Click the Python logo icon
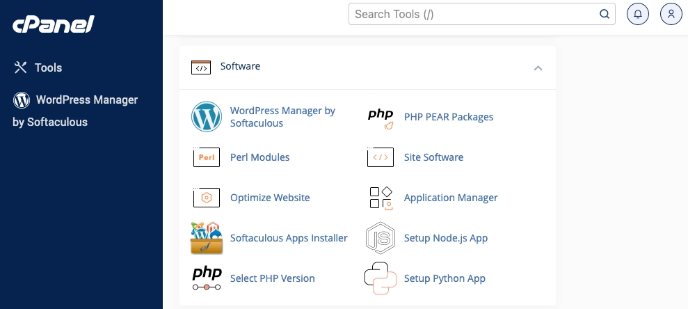The image size is (688, 309). (x=381, y=278)
